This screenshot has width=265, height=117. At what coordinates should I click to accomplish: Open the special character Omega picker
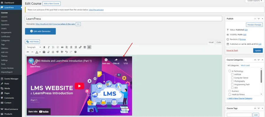tap(53, 52)
